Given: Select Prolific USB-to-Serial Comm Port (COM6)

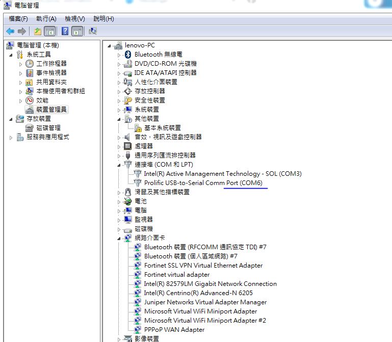Looking at the screenshot, I should click(203, 183).
